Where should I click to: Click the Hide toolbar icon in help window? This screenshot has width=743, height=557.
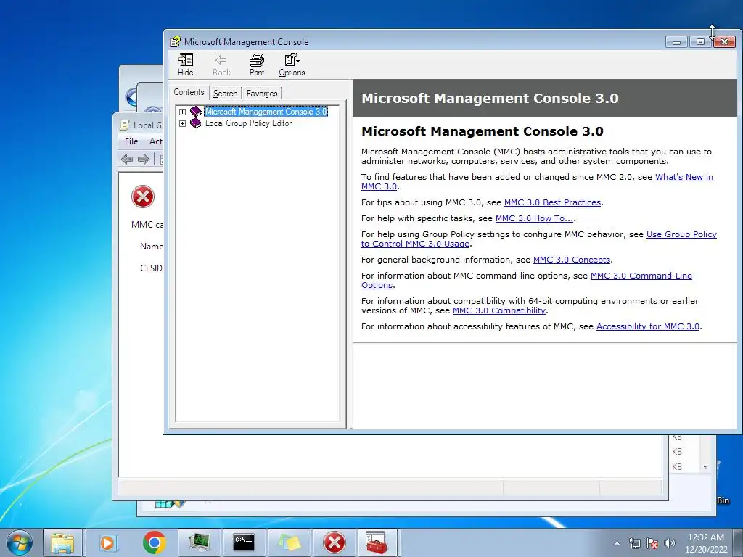185,65
